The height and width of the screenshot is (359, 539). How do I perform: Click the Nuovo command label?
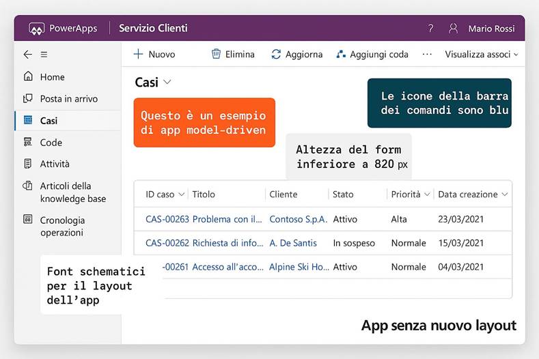161,55
